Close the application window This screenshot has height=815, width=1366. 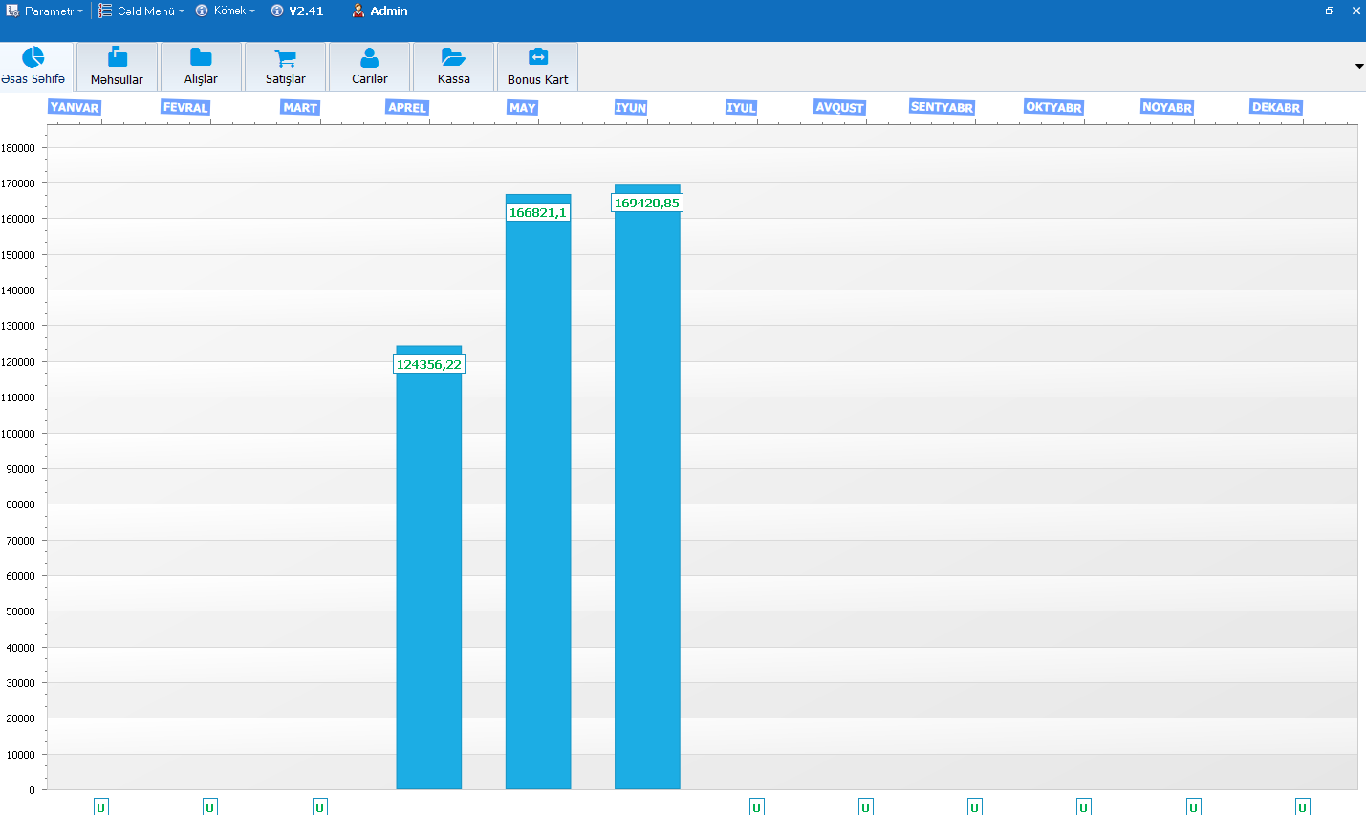(1355, 11)
